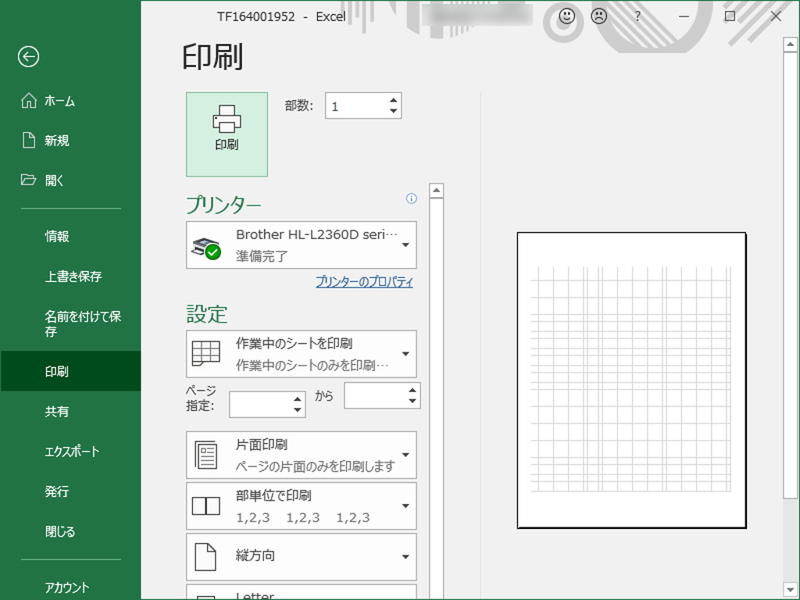Click the Brother printer icon with green checkmark
Screen dimensions: 800x600
(x=205, y=244)
